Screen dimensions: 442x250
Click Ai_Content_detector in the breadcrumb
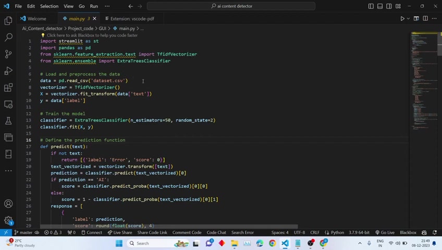coord(42,29)
